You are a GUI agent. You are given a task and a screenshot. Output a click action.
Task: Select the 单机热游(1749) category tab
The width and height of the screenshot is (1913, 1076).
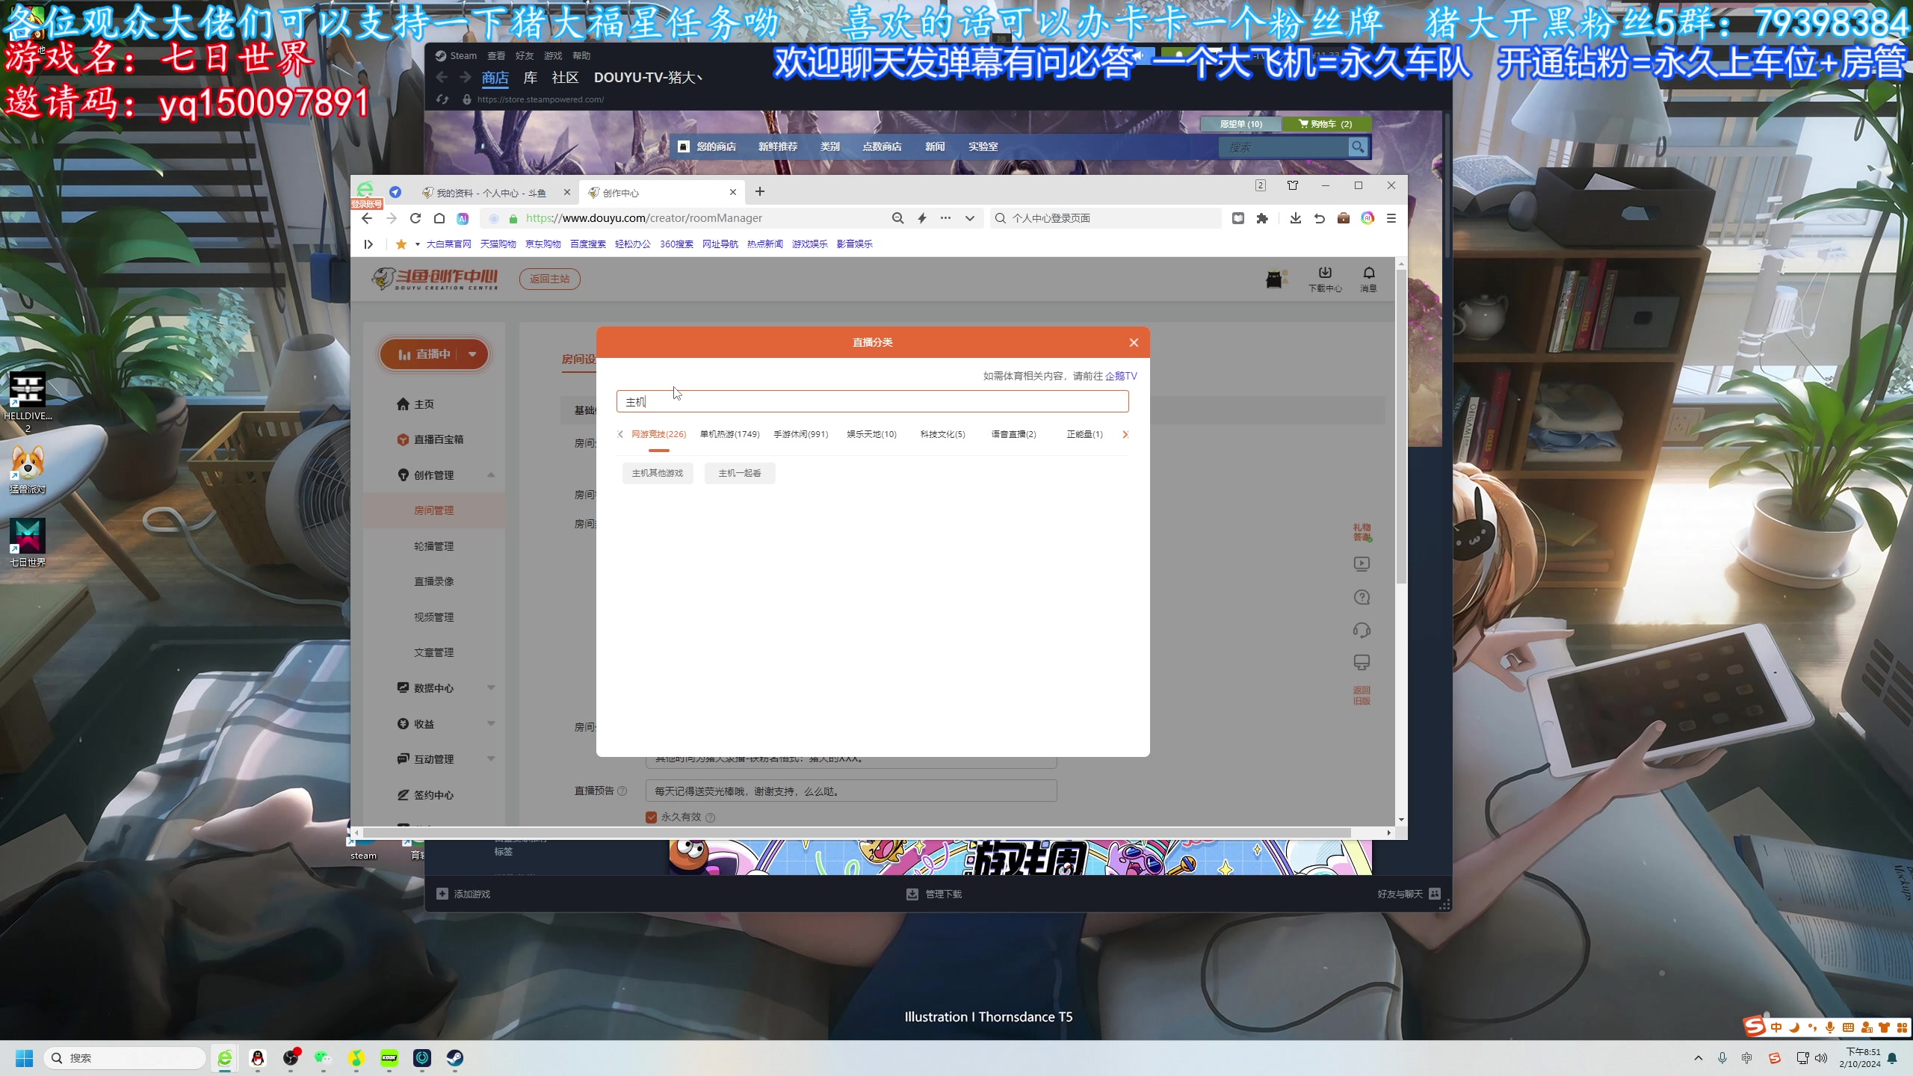click(729, 434)
